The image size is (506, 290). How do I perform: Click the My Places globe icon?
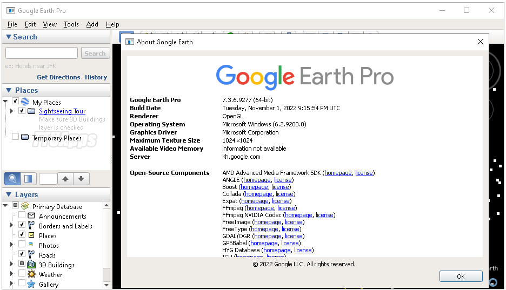click(25, 102)
